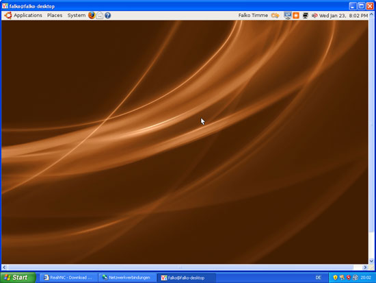
Task: Open the blue Help question mark icon
Action: coord(107,15)
